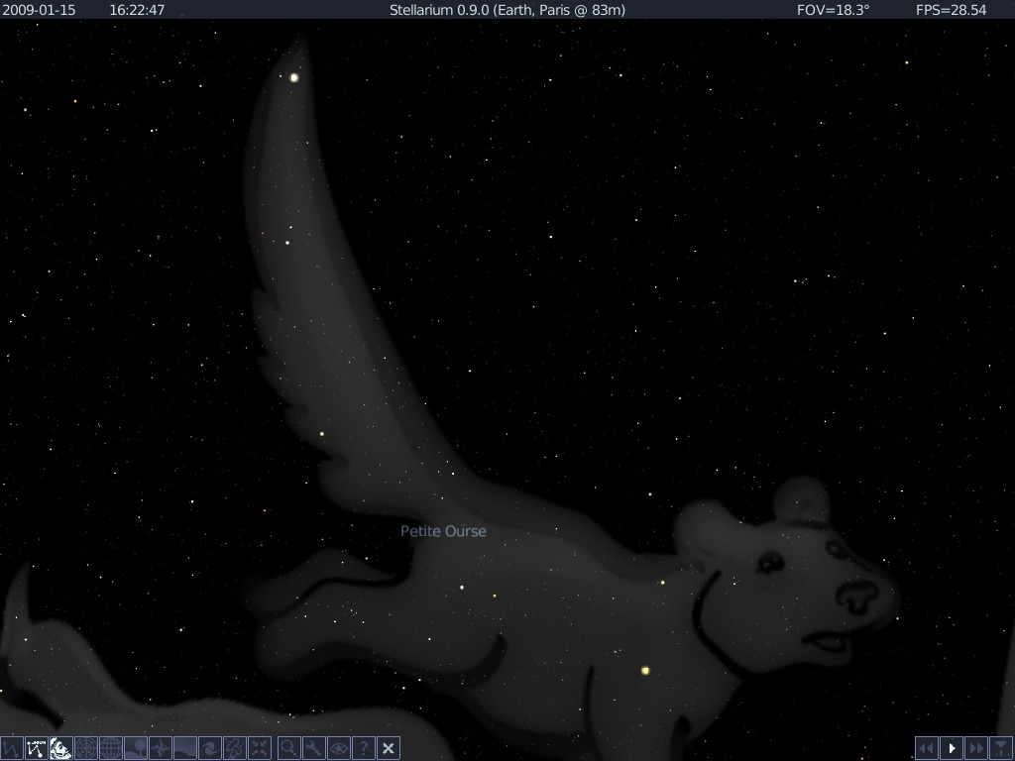
Task: Return to current time hourglass button
Action: tap(1001, 749)
